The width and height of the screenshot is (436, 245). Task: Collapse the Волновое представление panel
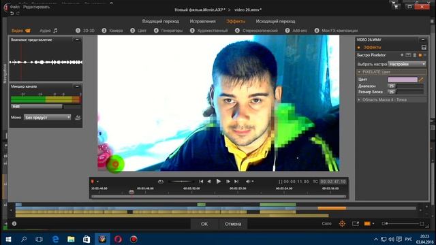(77, 39)
